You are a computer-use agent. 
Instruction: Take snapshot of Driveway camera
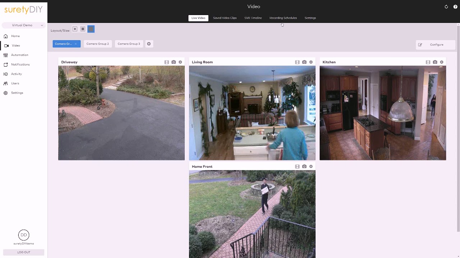(x=174, y=62)
